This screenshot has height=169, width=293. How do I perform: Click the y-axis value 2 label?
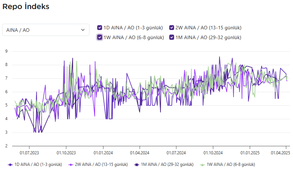(6, 146)
